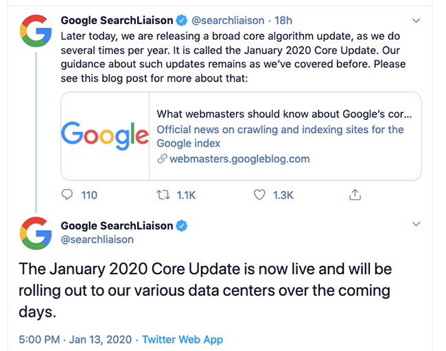
Task: Open the @searchliaison handle under second name
Action: click(x=97, y=239)
